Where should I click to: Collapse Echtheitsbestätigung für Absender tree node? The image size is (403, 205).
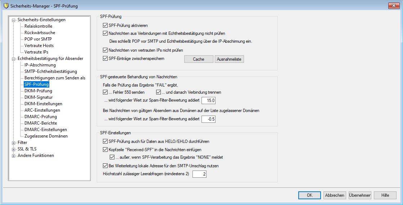14,59
